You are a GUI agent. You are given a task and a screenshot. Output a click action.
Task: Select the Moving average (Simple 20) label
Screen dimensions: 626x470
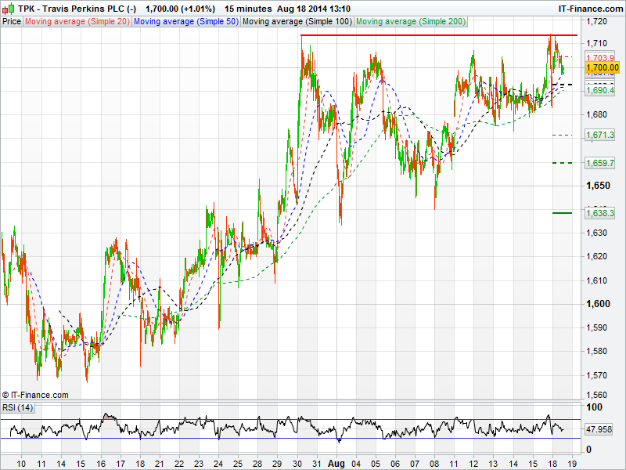tap(77, 21)
